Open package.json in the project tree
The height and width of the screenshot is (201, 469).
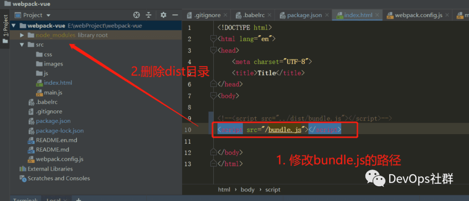click(x=50, y=121)
